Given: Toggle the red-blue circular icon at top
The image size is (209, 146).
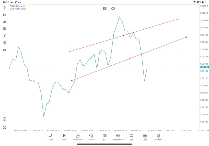Looking at the screenshot, I should (113, 8).
